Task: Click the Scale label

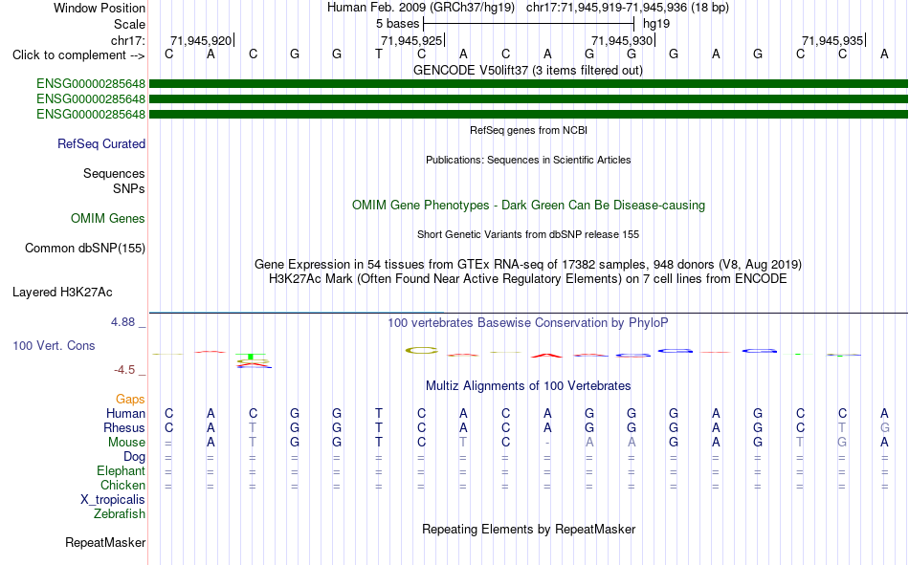Action: pyautogui.click(x=130, y=24)
